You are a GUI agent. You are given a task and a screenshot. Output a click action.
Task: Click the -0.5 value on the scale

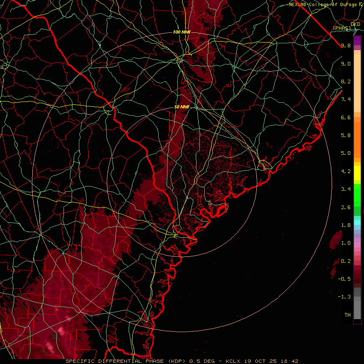pos(344,279)
